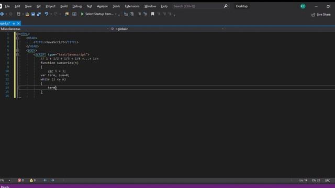
Task: Open the Debug menu
Action: pyautogui.click(x=77, y=6)
